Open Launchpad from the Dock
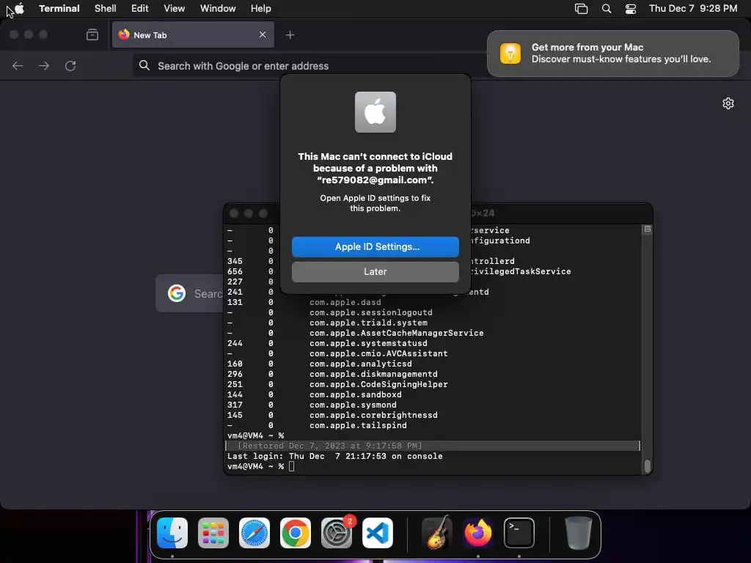Screen dimensions: 751x563 point(213,533)
